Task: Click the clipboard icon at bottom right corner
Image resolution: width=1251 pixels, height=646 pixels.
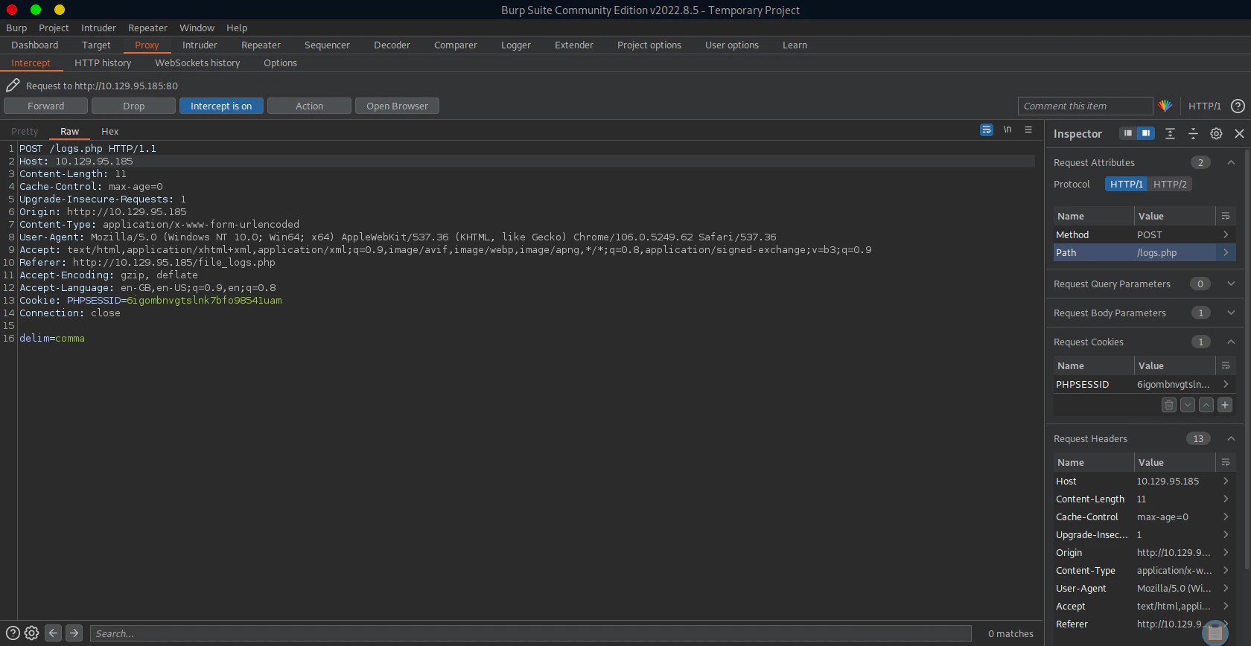Action: 1215,633
